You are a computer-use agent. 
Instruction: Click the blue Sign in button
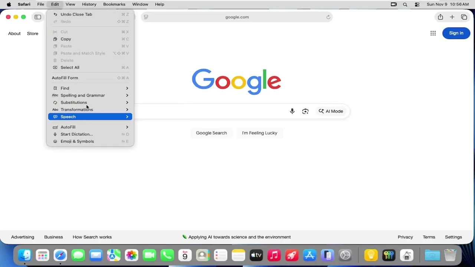click(x=456, y=33)
